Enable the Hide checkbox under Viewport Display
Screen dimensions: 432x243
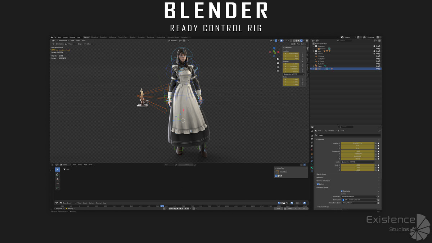[342, 194]
